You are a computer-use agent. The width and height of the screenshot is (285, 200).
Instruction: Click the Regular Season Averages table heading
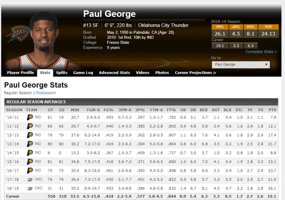coord(36,102)
